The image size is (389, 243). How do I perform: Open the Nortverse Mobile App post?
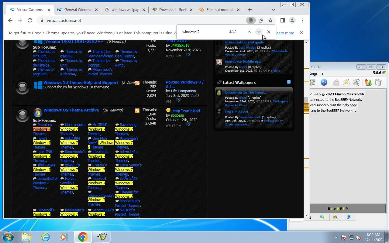point(243,62)
